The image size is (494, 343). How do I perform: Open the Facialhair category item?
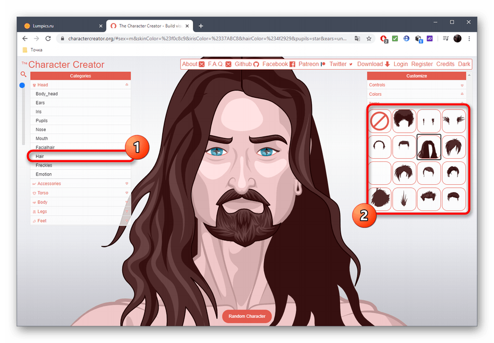45,147
